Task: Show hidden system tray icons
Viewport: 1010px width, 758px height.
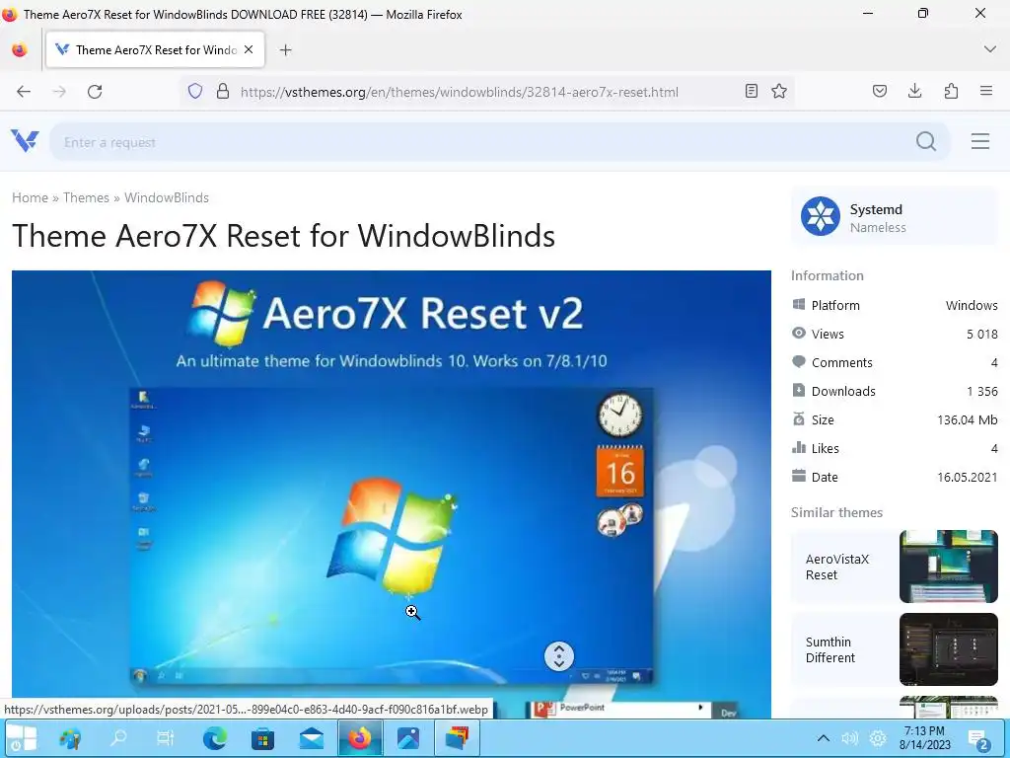Action: tap(824, 738)
